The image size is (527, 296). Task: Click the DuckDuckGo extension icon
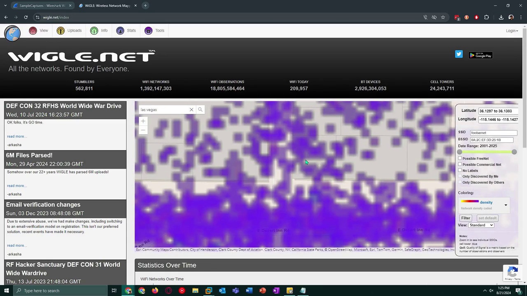click(466, 17)
